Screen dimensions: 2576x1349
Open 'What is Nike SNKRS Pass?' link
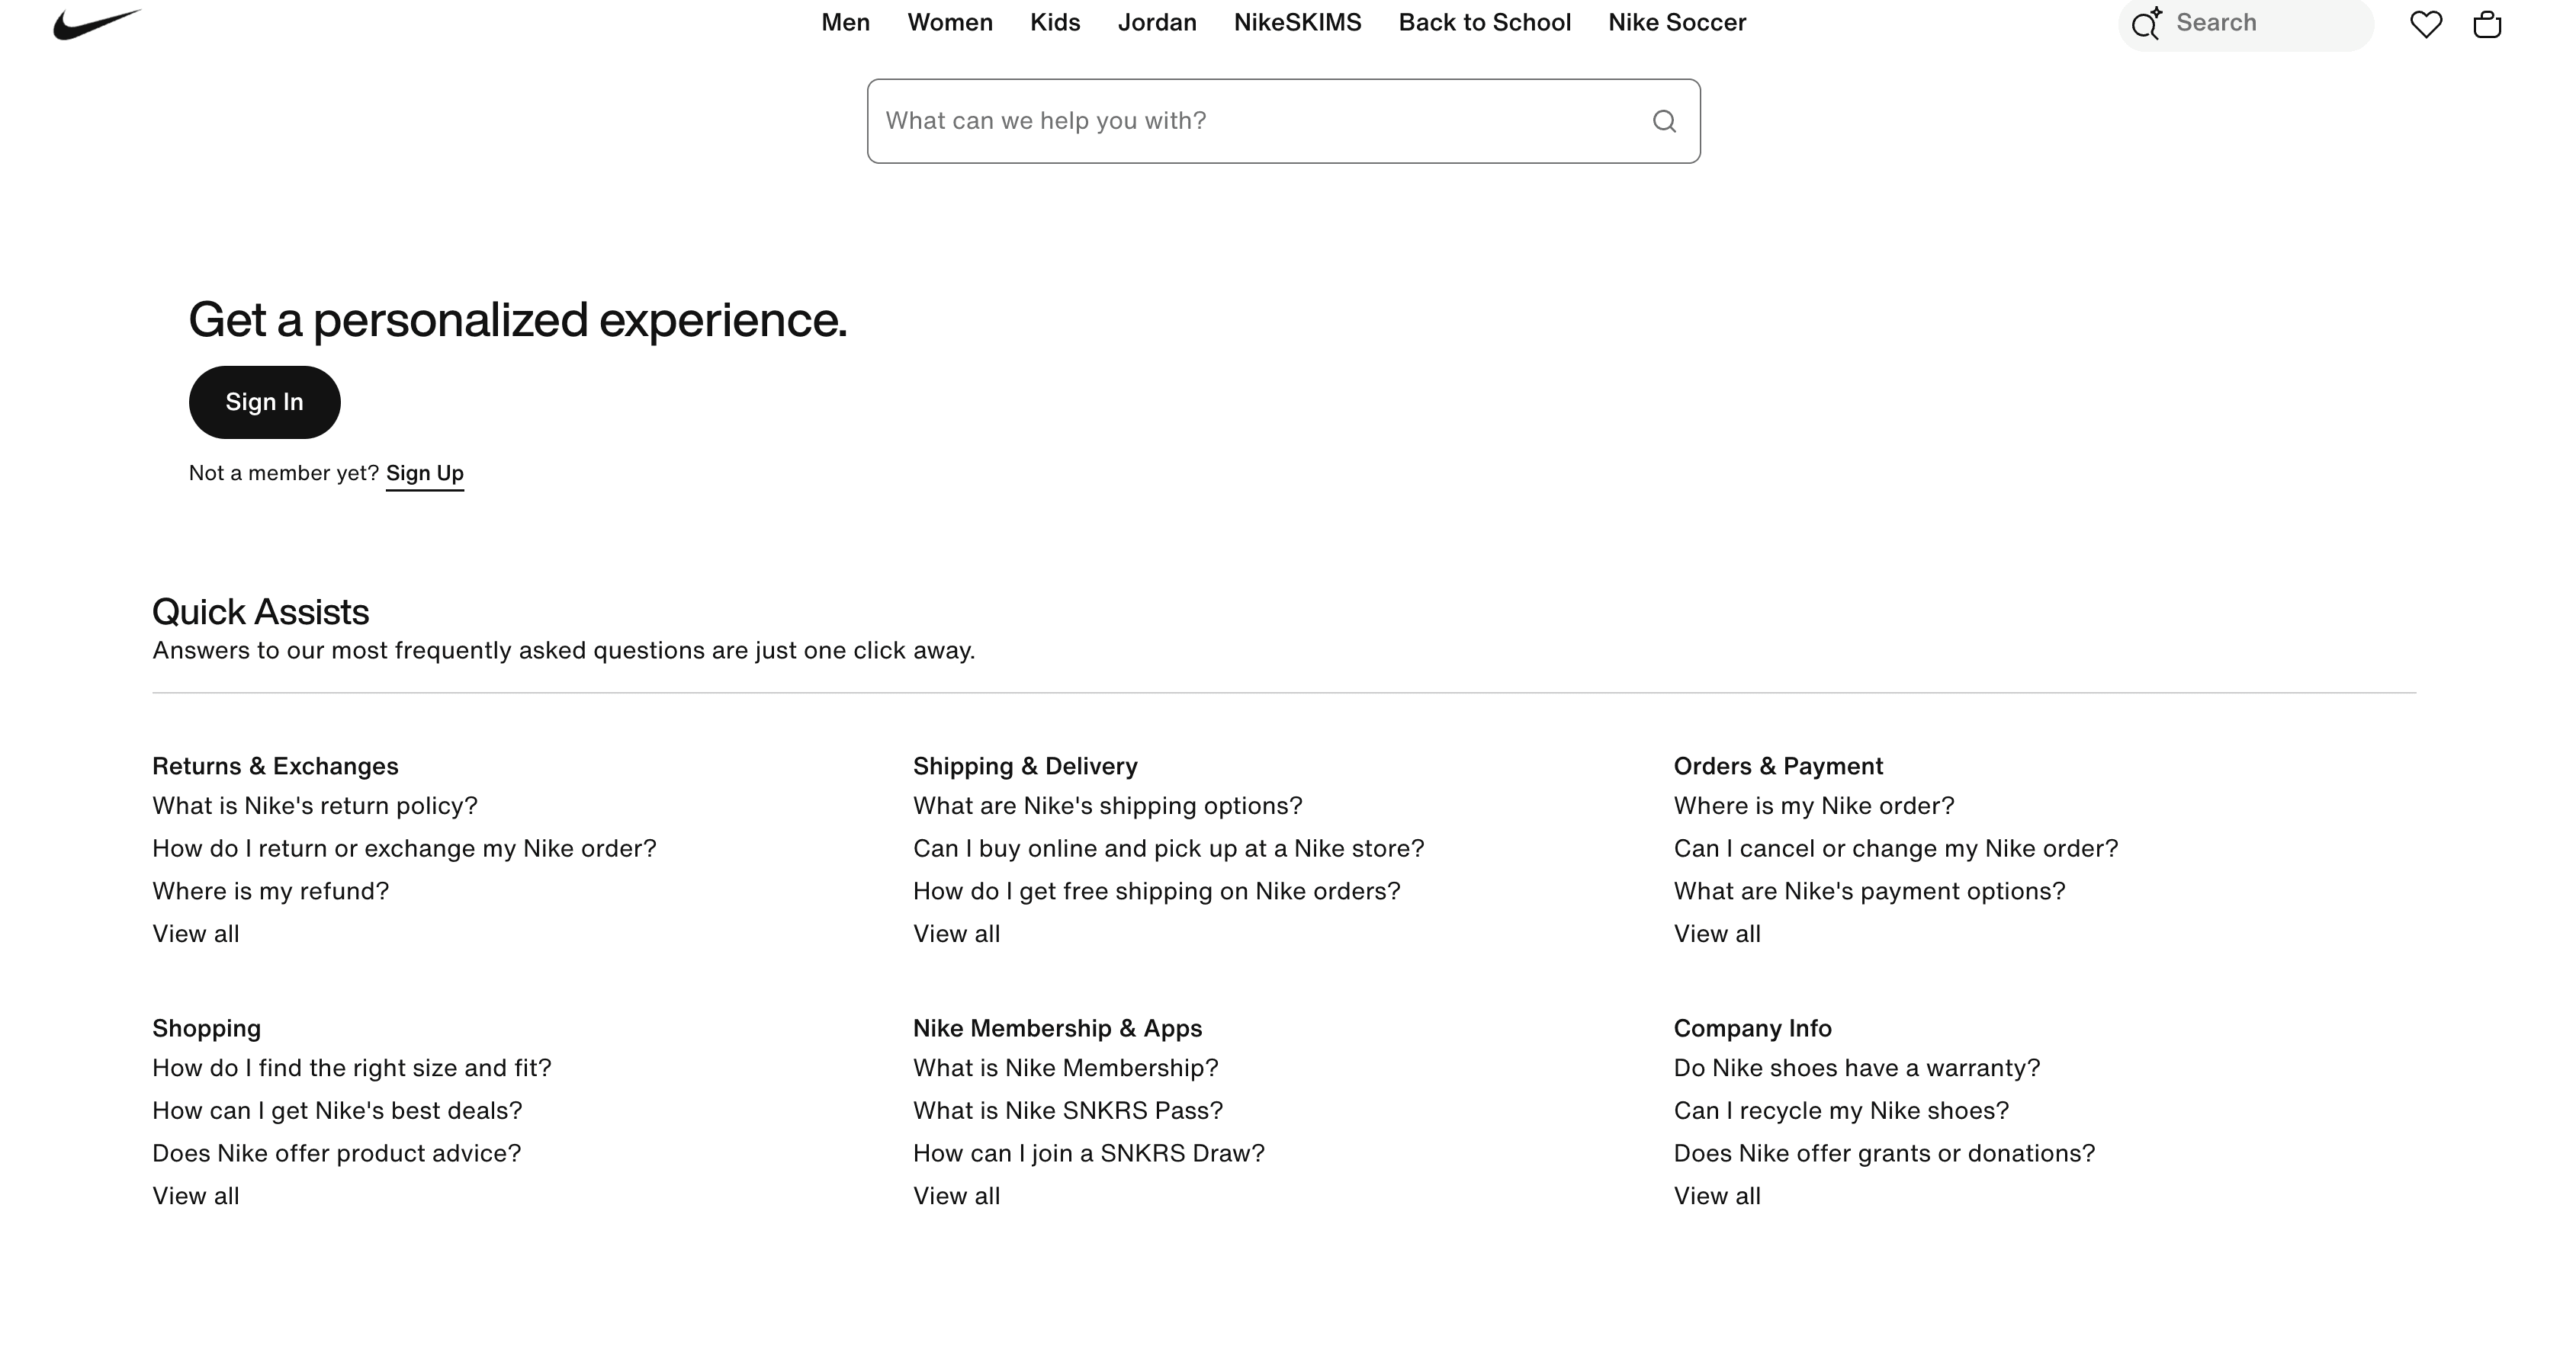pyautogui.click(x=1068, y=1111)
